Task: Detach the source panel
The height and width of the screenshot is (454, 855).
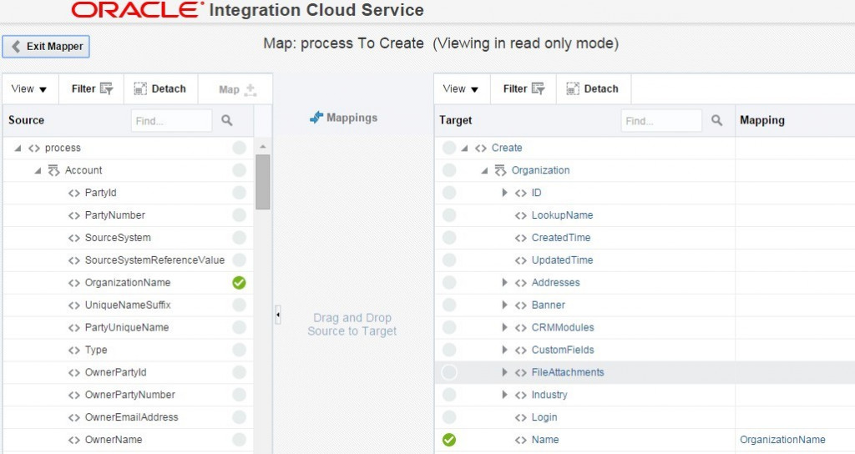Action: pos(160,88)
